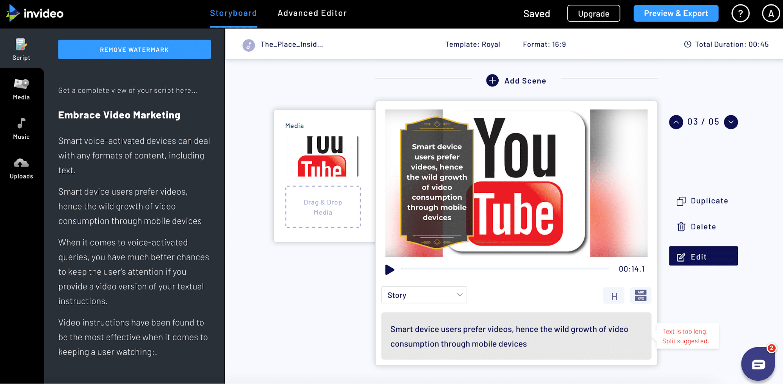Click the plus icon to add scene

[492, 81]
